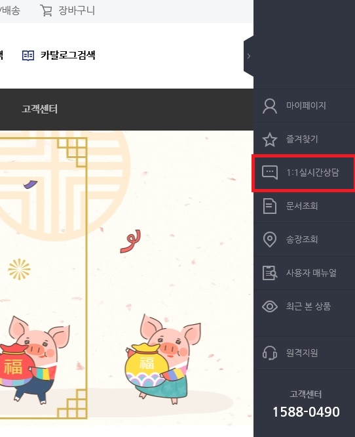This screenshot has height=437, width=355.
Task: Click the 1588-0490 customer center number
Action: 306,412
